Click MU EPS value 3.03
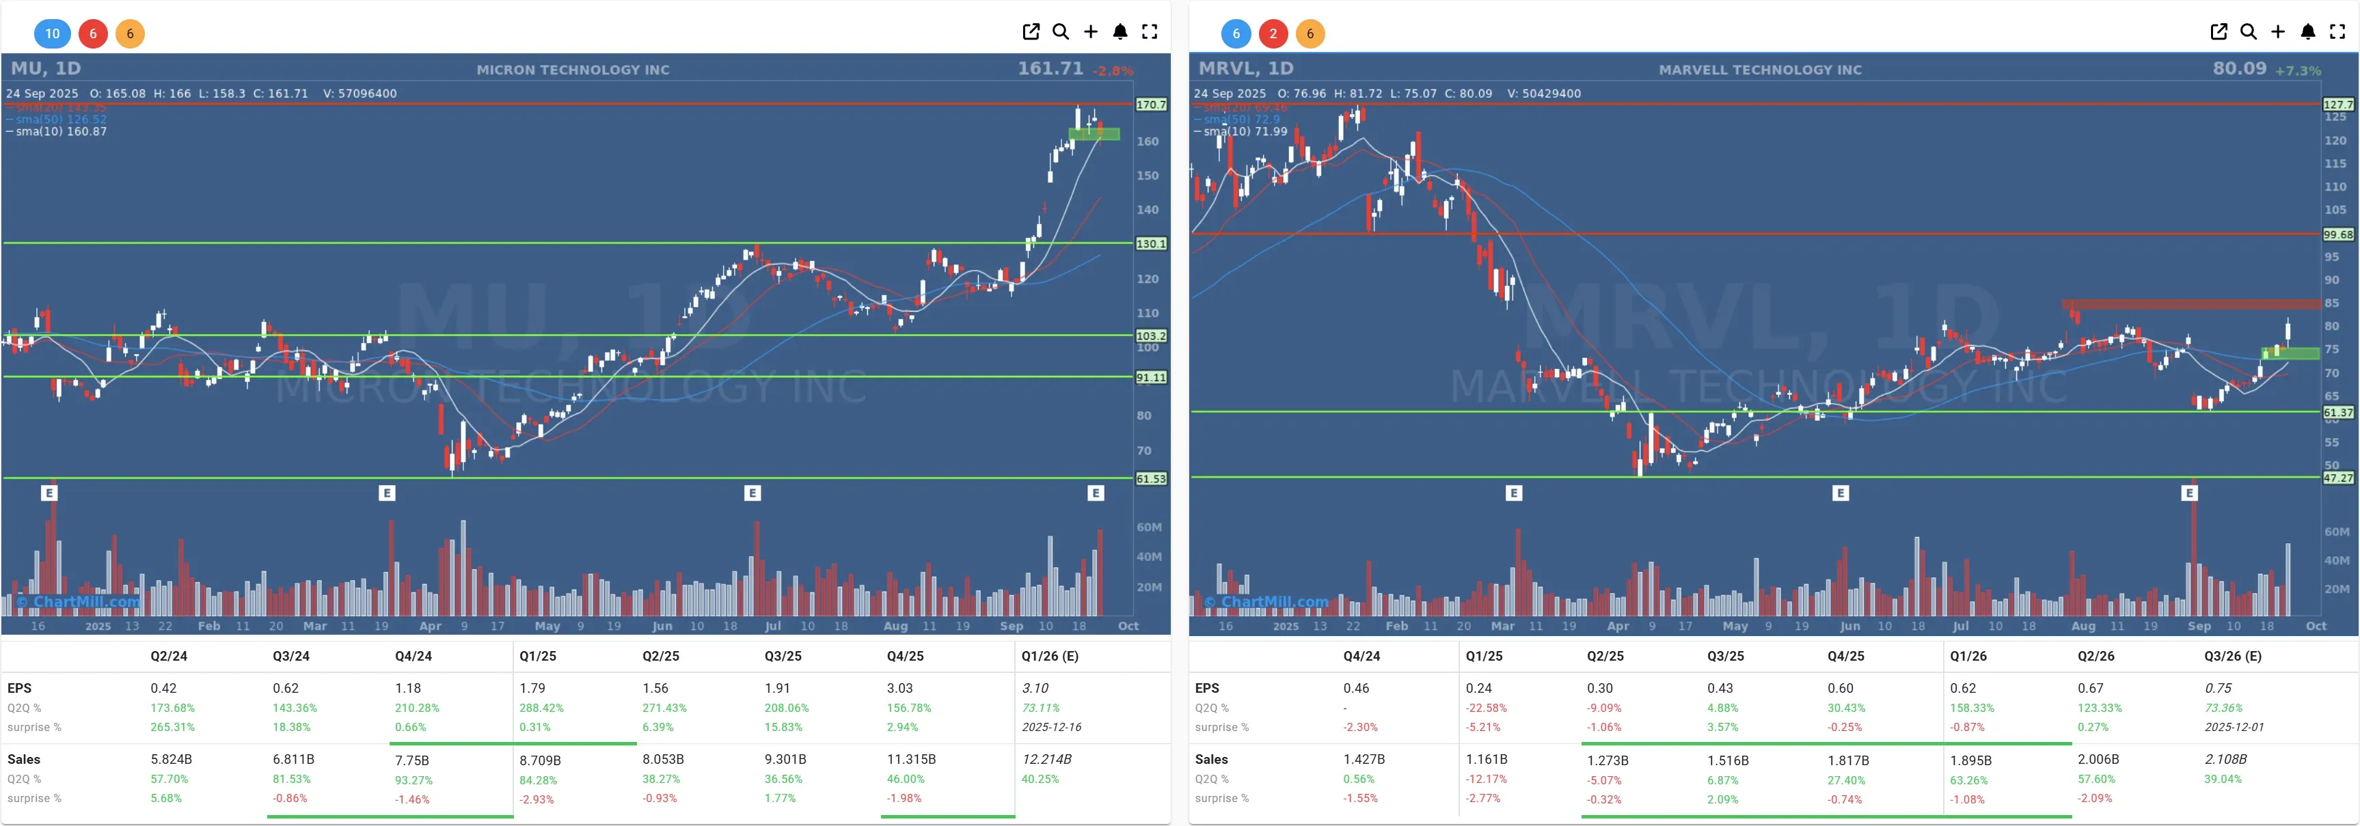The width and height of the screenshot is (2360, 826). point(899,689)
